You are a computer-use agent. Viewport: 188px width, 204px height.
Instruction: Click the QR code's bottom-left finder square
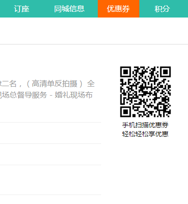point(126,112)
